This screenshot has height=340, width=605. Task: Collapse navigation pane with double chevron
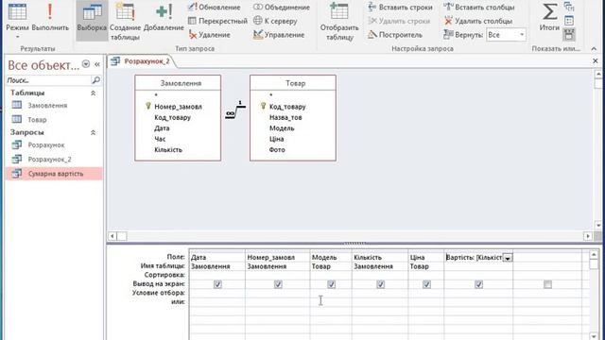coord(97,64)
